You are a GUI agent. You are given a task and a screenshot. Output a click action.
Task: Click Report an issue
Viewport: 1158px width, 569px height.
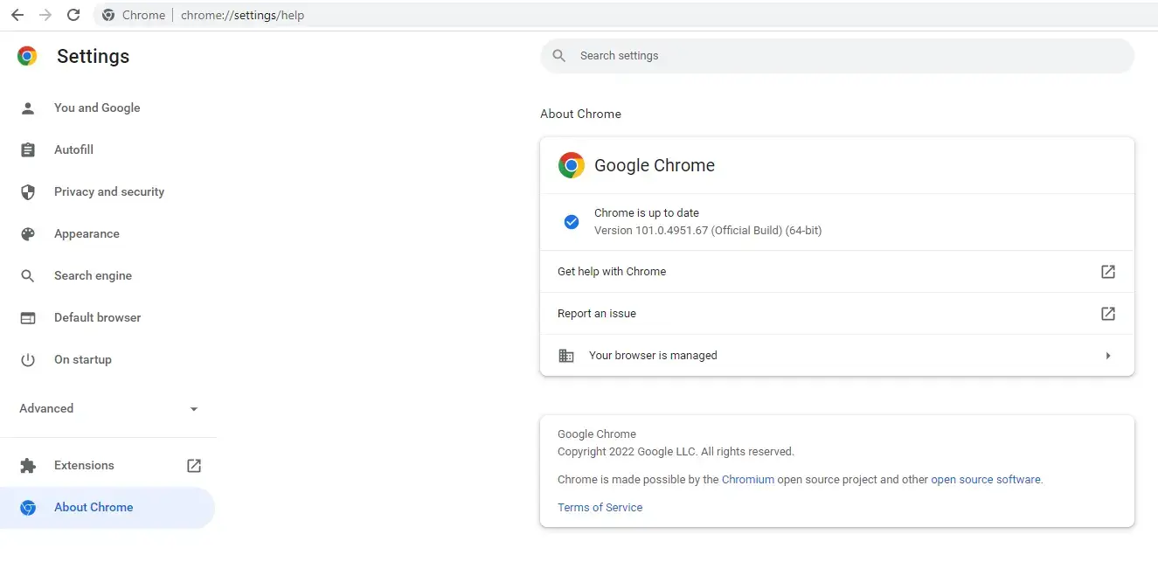tap(837, 314)
